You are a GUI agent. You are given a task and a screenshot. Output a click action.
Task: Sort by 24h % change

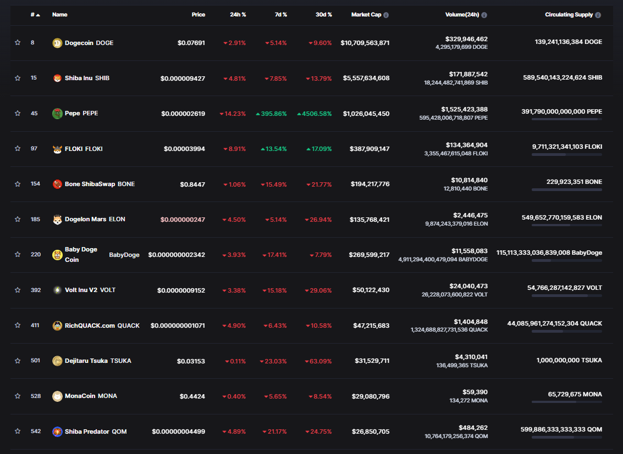238,15
